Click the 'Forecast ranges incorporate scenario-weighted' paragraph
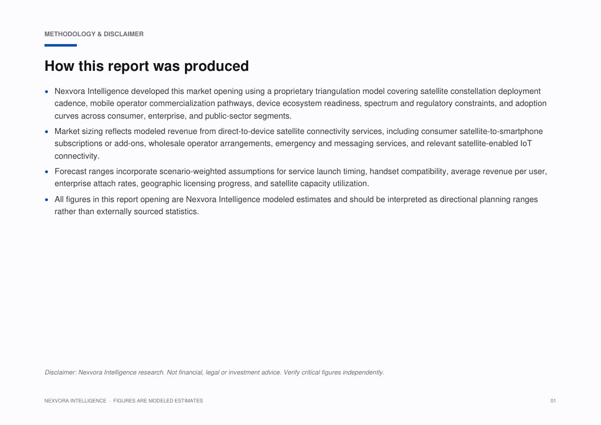Viewport: 601px width, 425px height. tap(301, 177)
